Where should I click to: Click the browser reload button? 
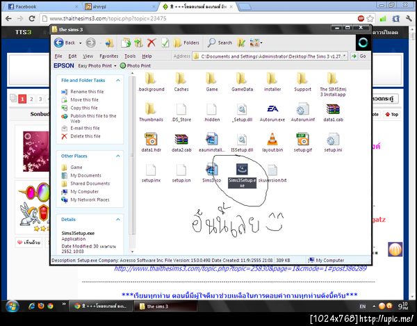[32, 18]
